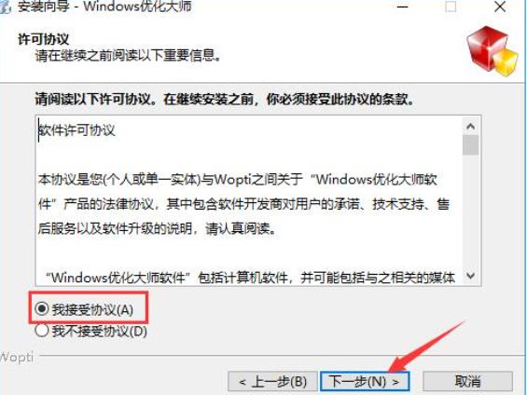This screenshot has width=527, height=395.
Task: Click the license box scroll up arrow
Action: click(x=470, y=127)
